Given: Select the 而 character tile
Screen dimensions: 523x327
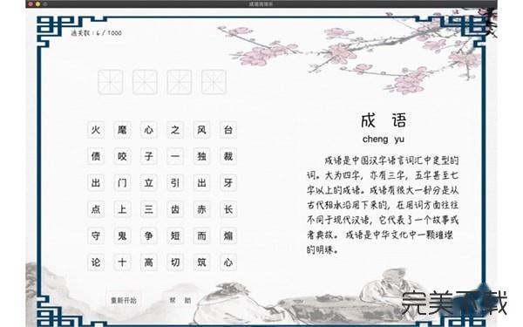Looking at the screenshot, I should point(202,236).
